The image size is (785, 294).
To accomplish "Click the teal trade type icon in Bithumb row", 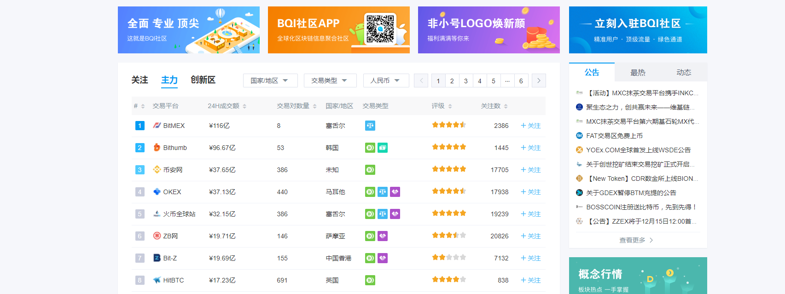I will pos(383,148).
